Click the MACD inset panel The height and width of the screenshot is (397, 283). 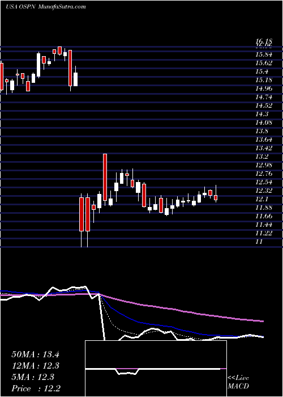click(156, 369)
